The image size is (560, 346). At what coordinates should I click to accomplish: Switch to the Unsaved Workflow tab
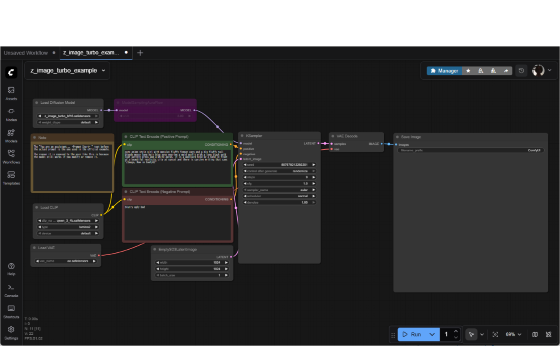point(26,53)
